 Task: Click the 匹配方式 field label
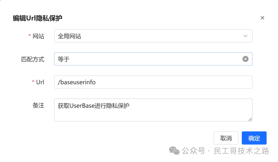[32, 59]
